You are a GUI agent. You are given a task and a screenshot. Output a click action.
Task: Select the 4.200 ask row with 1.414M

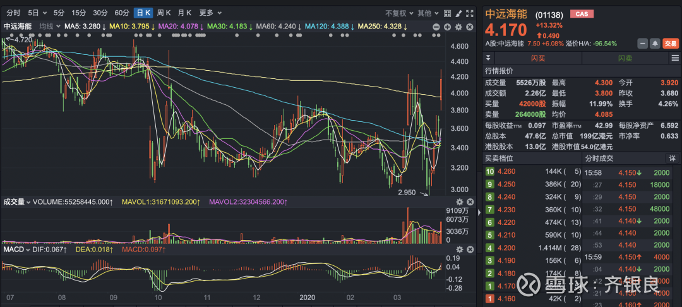533,248
